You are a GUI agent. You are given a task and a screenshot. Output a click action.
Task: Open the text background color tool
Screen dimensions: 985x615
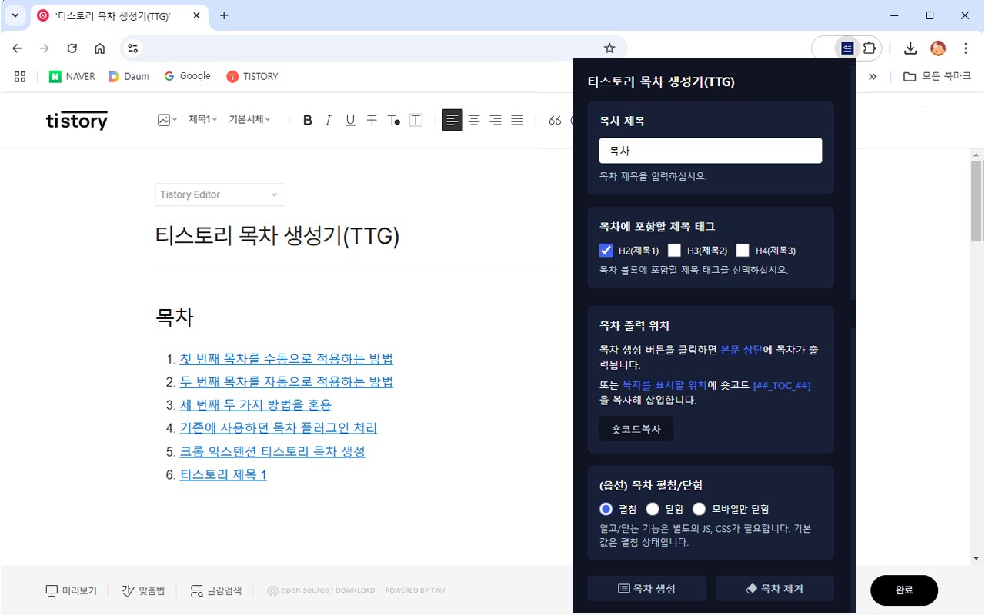click(x=416, y=120)
